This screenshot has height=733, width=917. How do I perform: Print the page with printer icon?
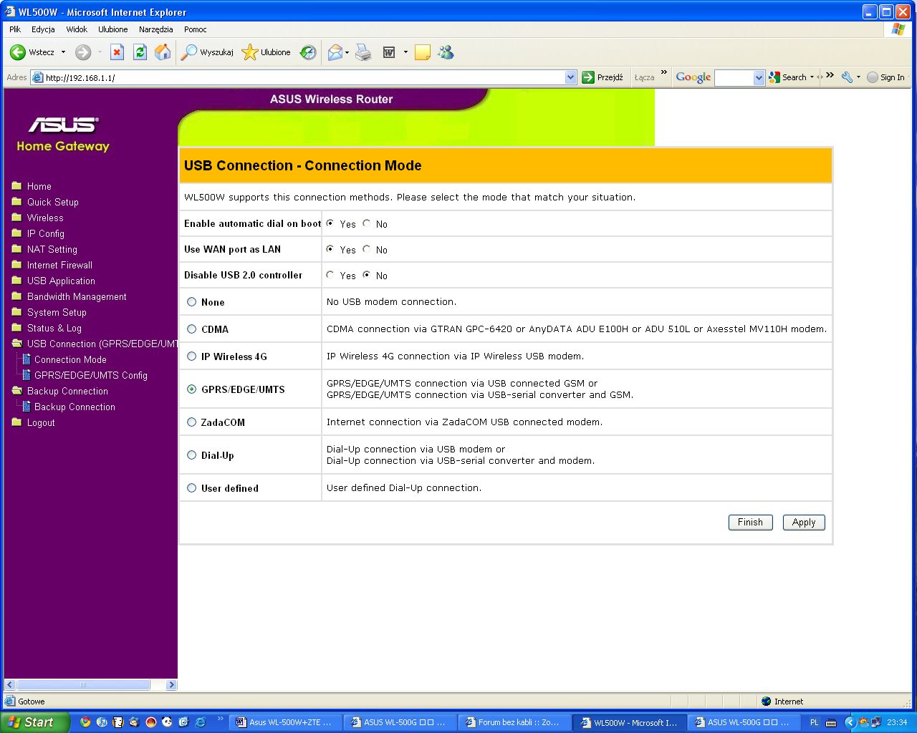pos(364,52)
